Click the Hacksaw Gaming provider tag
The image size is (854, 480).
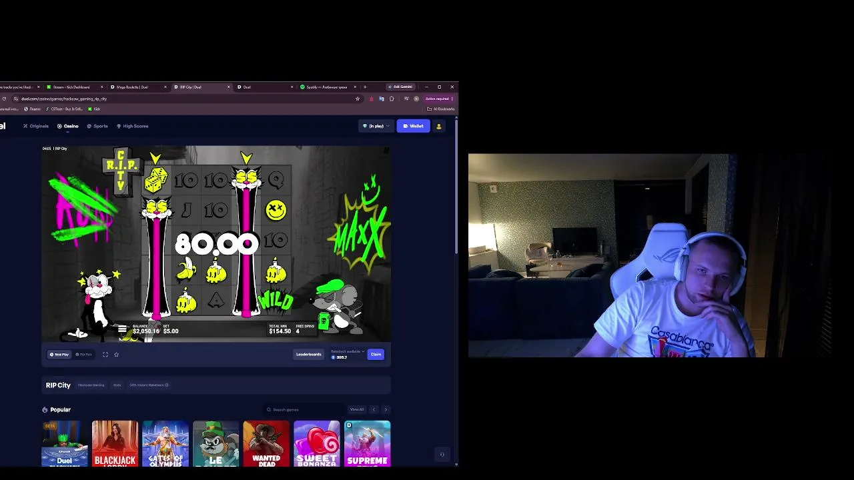tap(91, 385)
